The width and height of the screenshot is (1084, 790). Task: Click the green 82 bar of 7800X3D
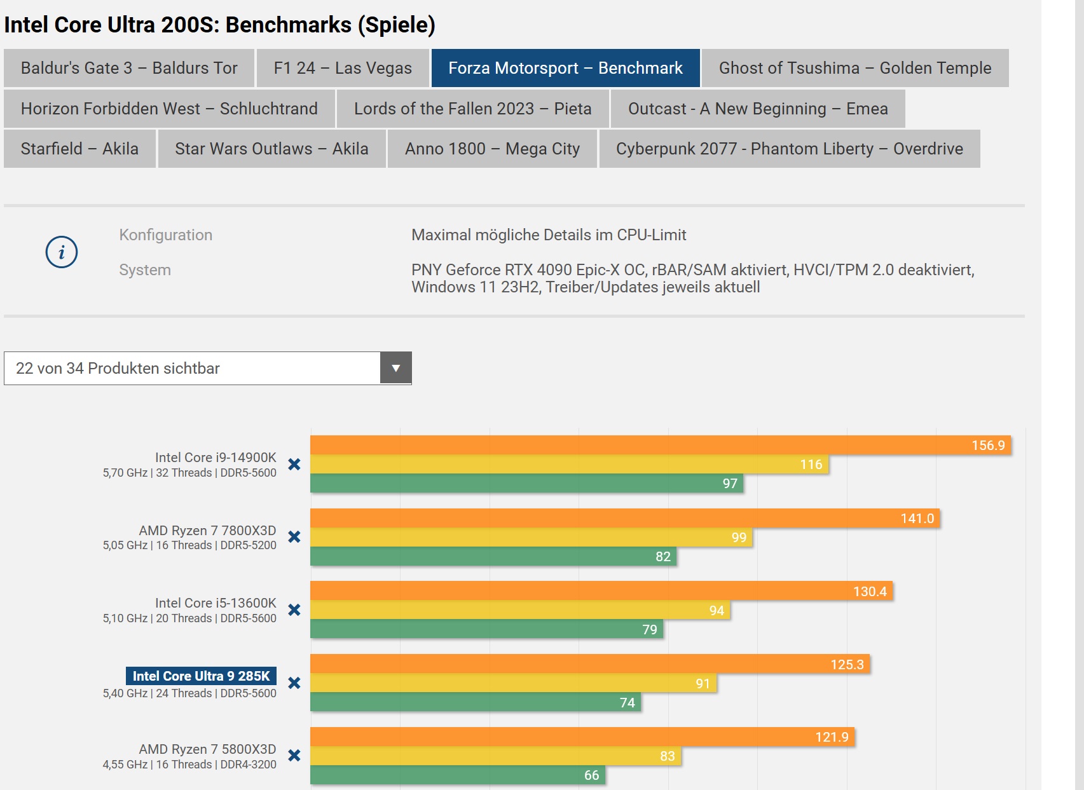493,556
